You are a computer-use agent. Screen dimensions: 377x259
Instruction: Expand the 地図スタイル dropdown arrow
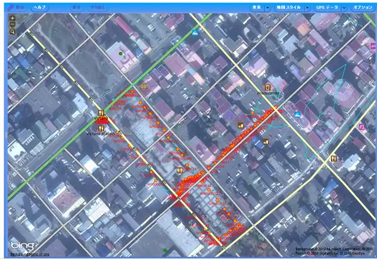(308, 7)
